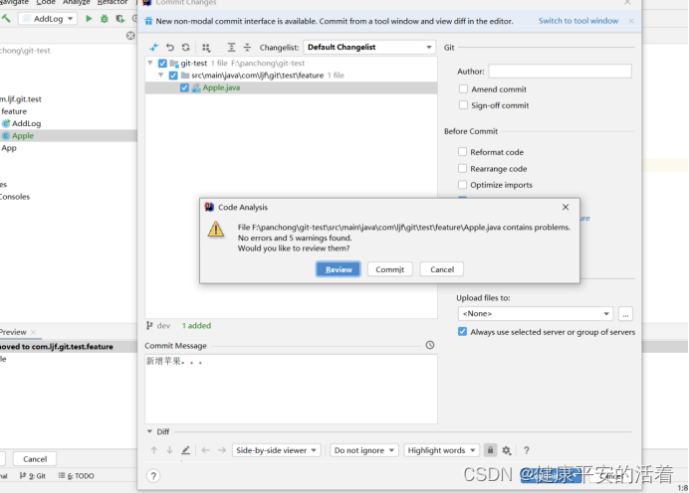Viewport: 689px width, 493px height.
Task: Enable Sign-off commit checkbox
Action: coord(463,105)
